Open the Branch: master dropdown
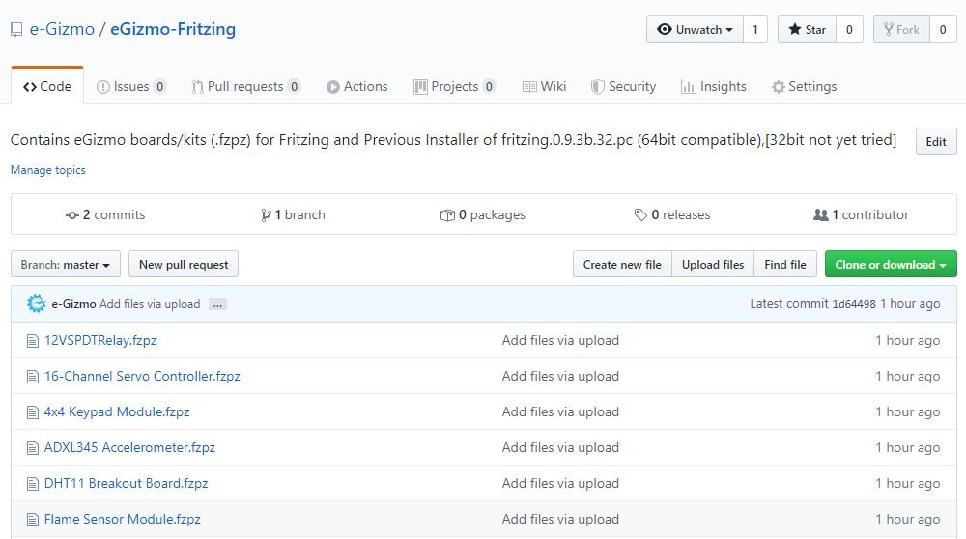Screen dimensions: 966x539 click(x=66, y=264)
